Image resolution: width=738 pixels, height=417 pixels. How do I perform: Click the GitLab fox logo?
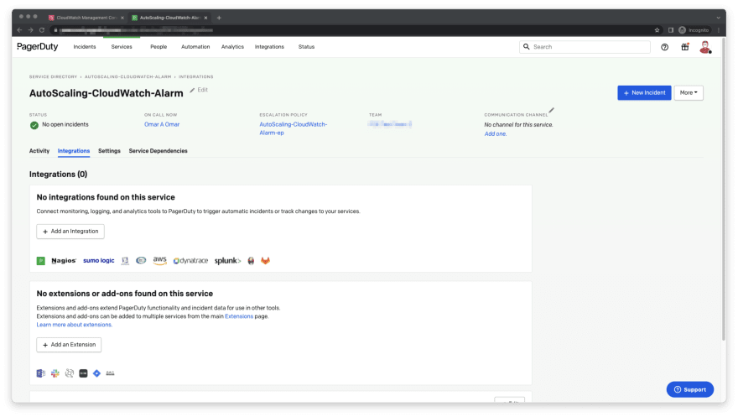[x=266, y=261]
